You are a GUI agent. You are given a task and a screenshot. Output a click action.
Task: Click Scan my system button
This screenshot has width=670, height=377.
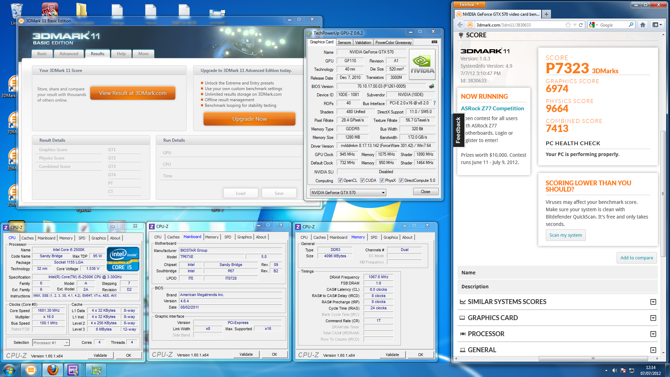point(566,235)
